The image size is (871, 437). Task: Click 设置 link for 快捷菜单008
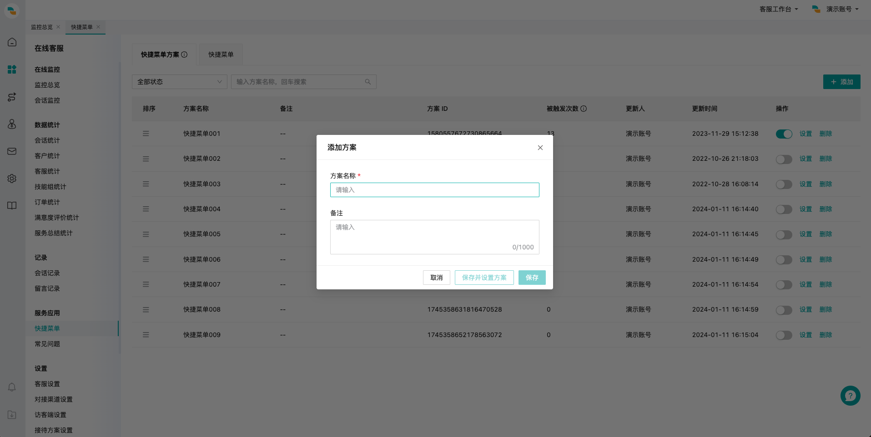tap(806, 309)
